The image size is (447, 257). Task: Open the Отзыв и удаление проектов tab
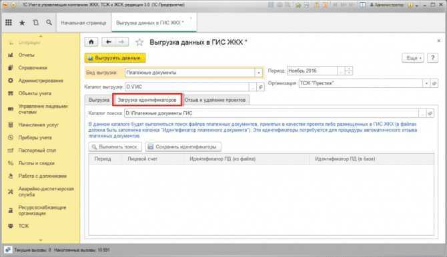pos(215,100)
